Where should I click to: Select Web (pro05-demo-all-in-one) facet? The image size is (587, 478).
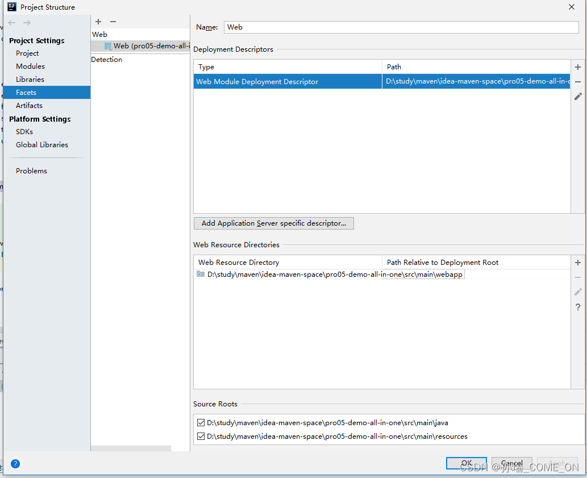point(140,46)
